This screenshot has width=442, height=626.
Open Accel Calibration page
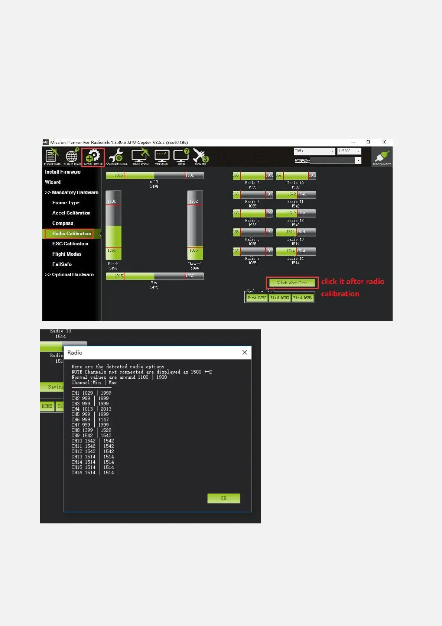[71, 213]
